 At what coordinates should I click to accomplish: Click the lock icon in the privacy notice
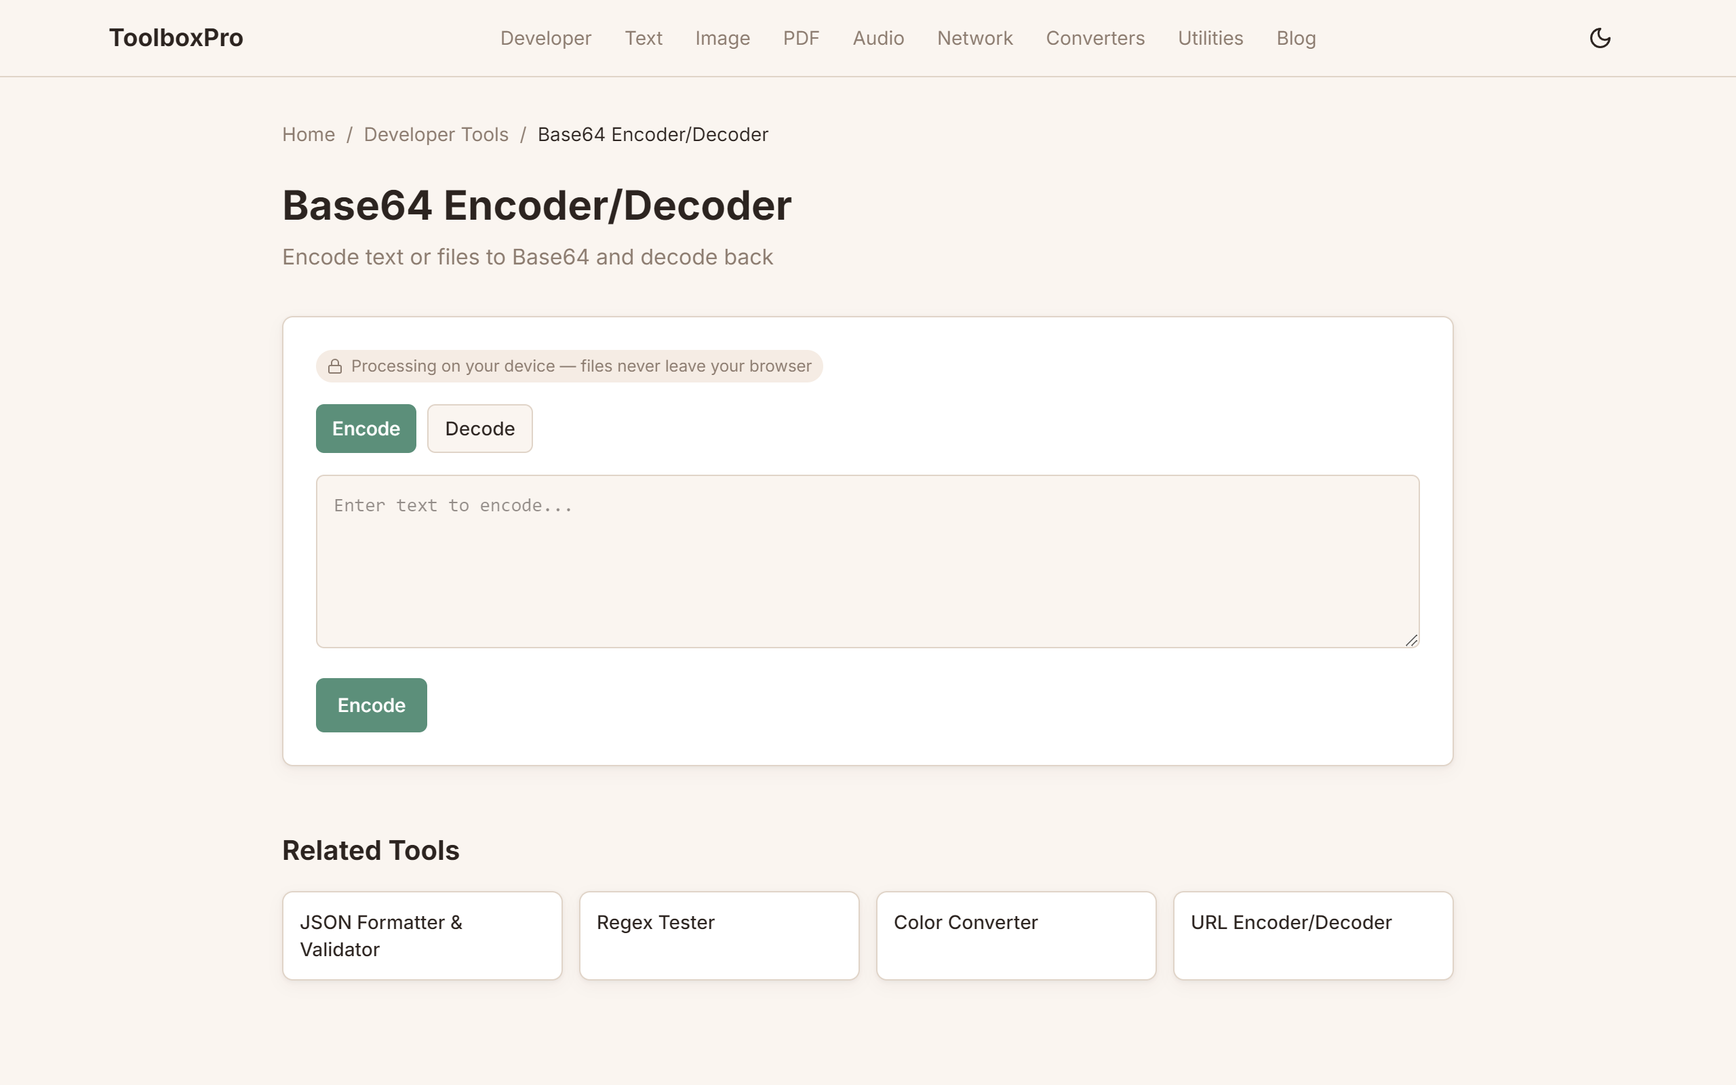click(x=335, y=367)
